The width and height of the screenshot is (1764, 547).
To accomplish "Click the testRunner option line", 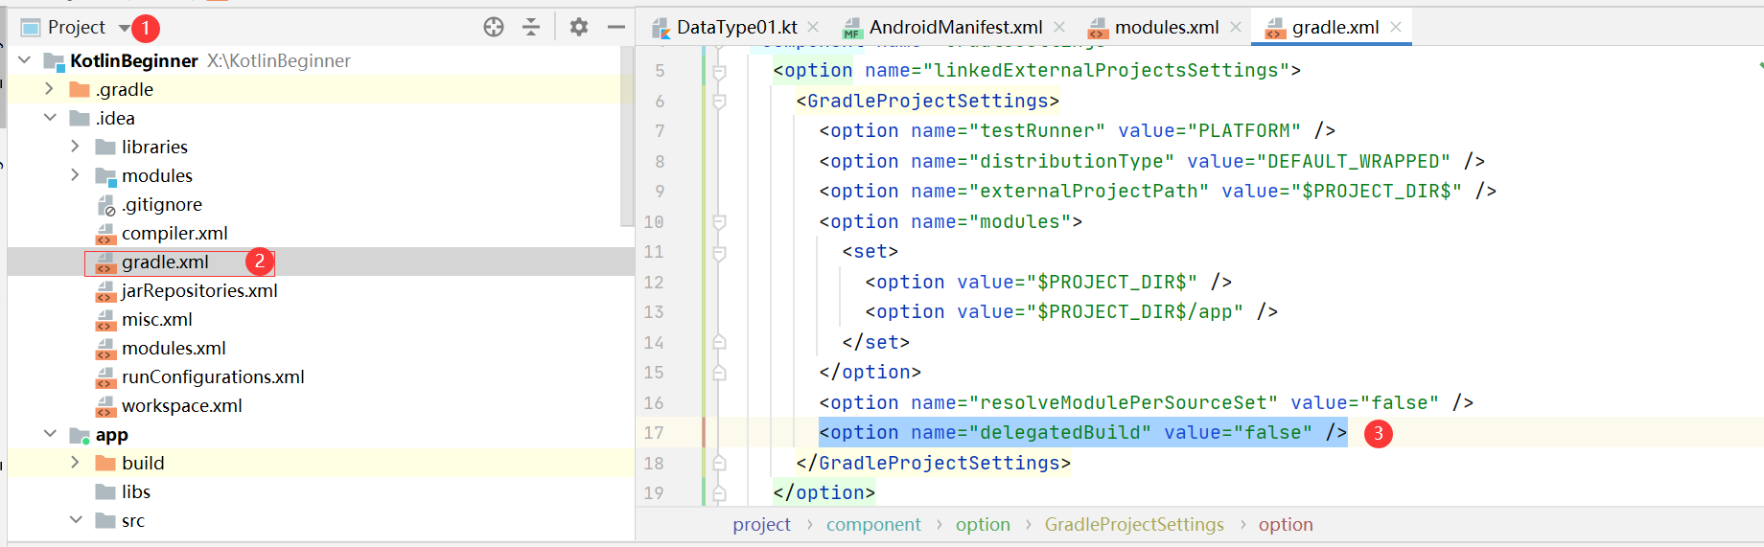I will tap(1078, 131).
